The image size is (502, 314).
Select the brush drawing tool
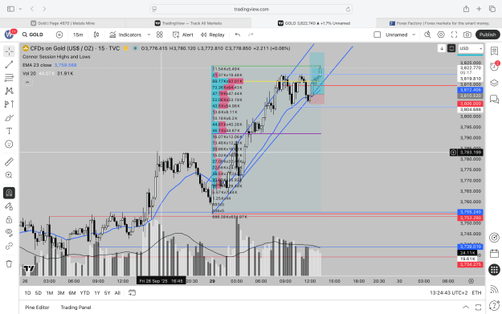pos(9,118)
